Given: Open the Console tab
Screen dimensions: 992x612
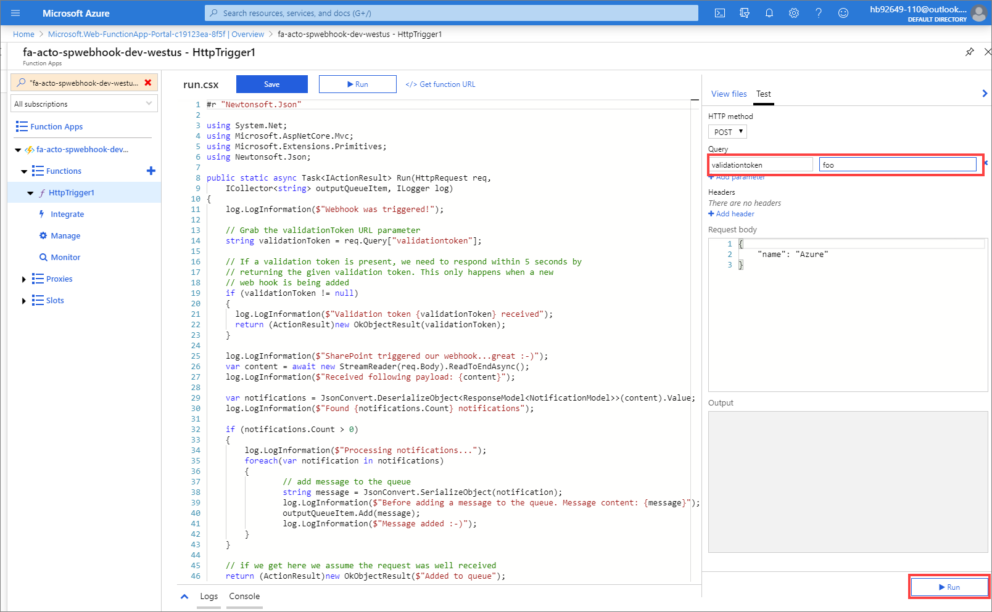Looking at the screenshot, I should 244,596.
